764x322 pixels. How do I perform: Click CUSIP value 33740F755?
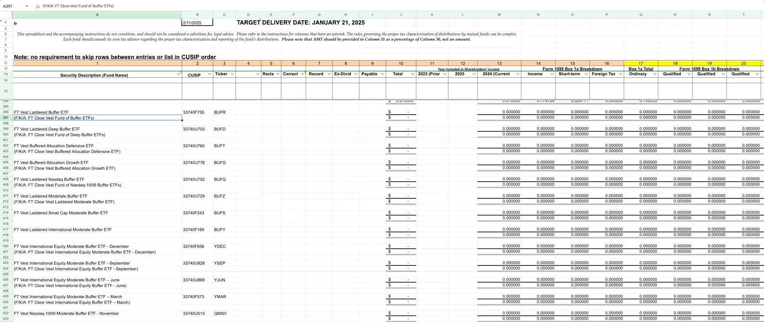(197, 112)
